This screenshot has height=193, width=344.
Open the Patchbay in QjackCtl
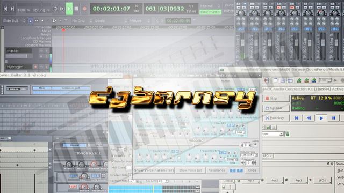click(x=276, y=118)
